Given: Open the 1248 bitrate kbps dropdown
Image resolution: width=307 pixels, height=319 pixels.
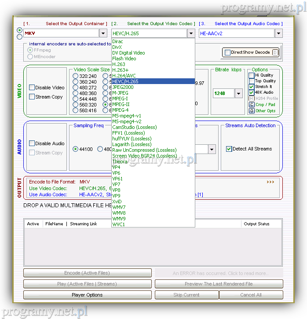Looking at the screenshot, I should pyautogui.click(x=238, y=93).
